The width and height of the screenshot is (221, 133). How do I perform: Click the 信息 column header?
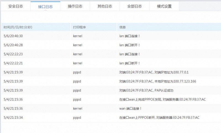click(x=122, y=27)
